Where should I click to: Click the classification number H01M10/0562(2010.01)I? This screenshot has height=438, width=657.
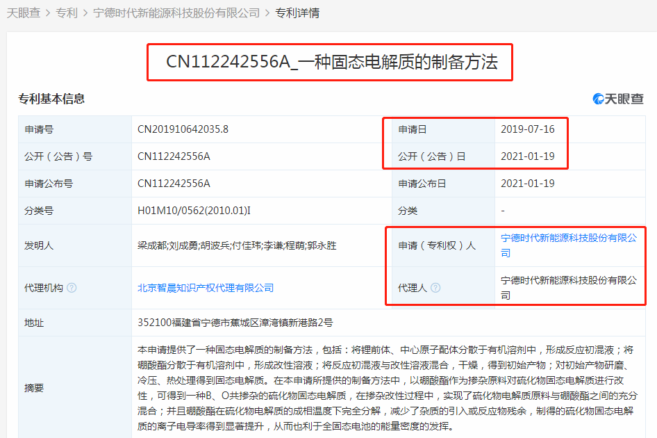(x=194, y=211)
